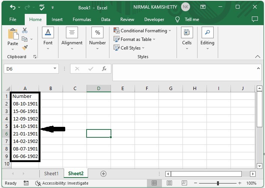Collapse the ribbon with chevron
Viewport: 265px width, 188px height.
258,57
